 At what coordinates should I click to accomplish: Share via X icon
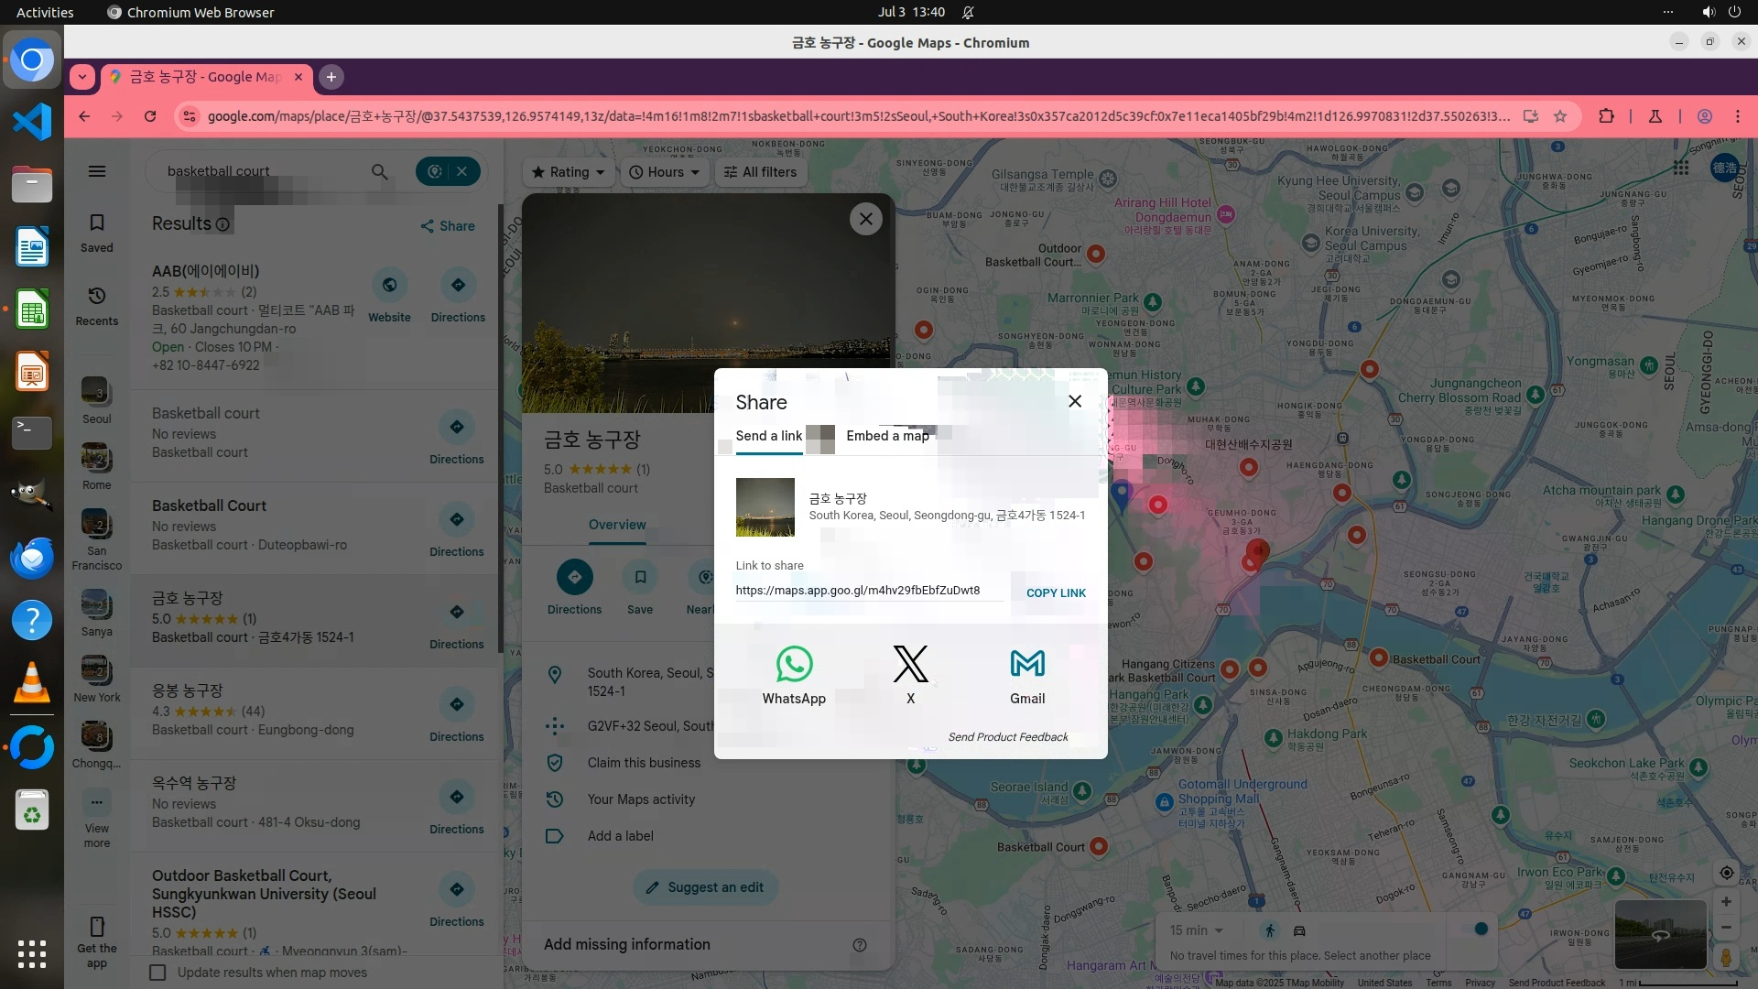click(910, 665)
